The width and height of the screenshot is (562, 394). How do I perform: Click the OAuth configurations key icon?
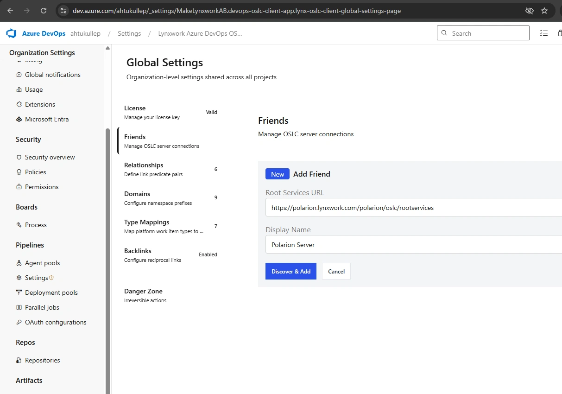tap(19, 322)
